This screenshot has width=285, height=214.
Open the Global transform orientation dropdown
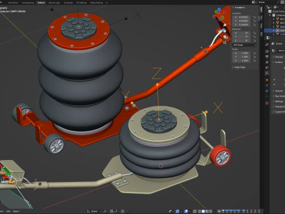(94, 211)
